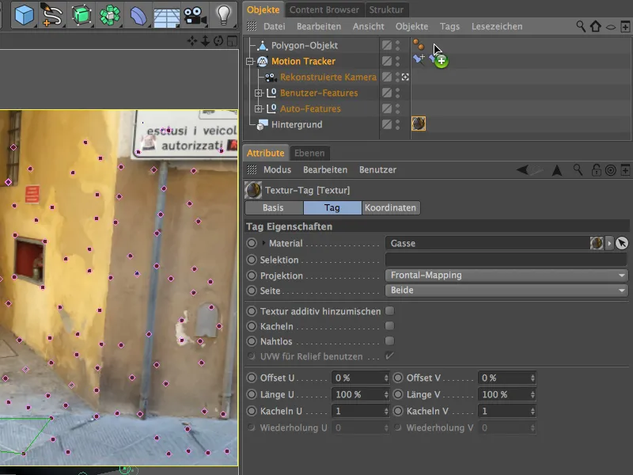633x475 pixels.
Task: Expand the Material disclosure triangle
Action: coord(263,243)
